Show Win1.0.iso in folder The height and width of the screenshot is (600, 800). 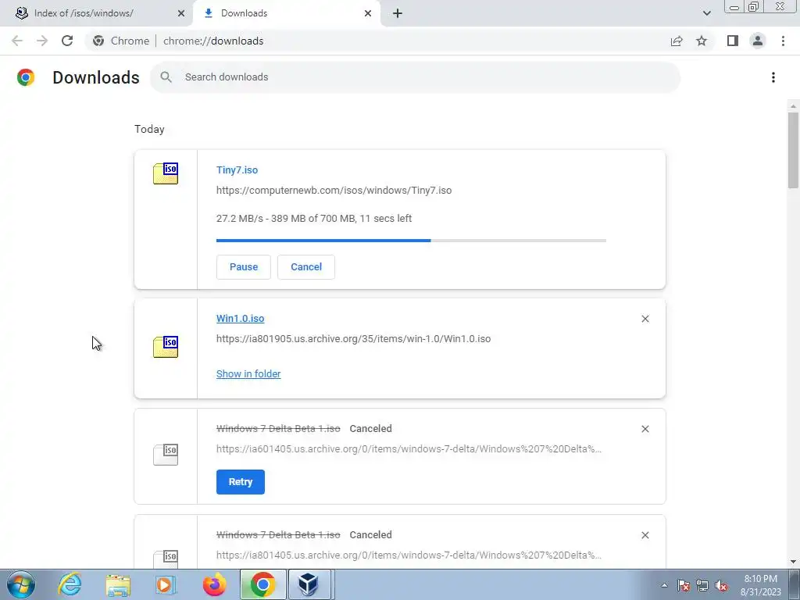[248, 374]
